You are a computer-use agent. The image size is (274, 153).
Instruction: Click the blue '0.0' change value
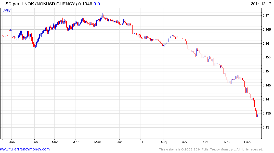pos(97,4)
